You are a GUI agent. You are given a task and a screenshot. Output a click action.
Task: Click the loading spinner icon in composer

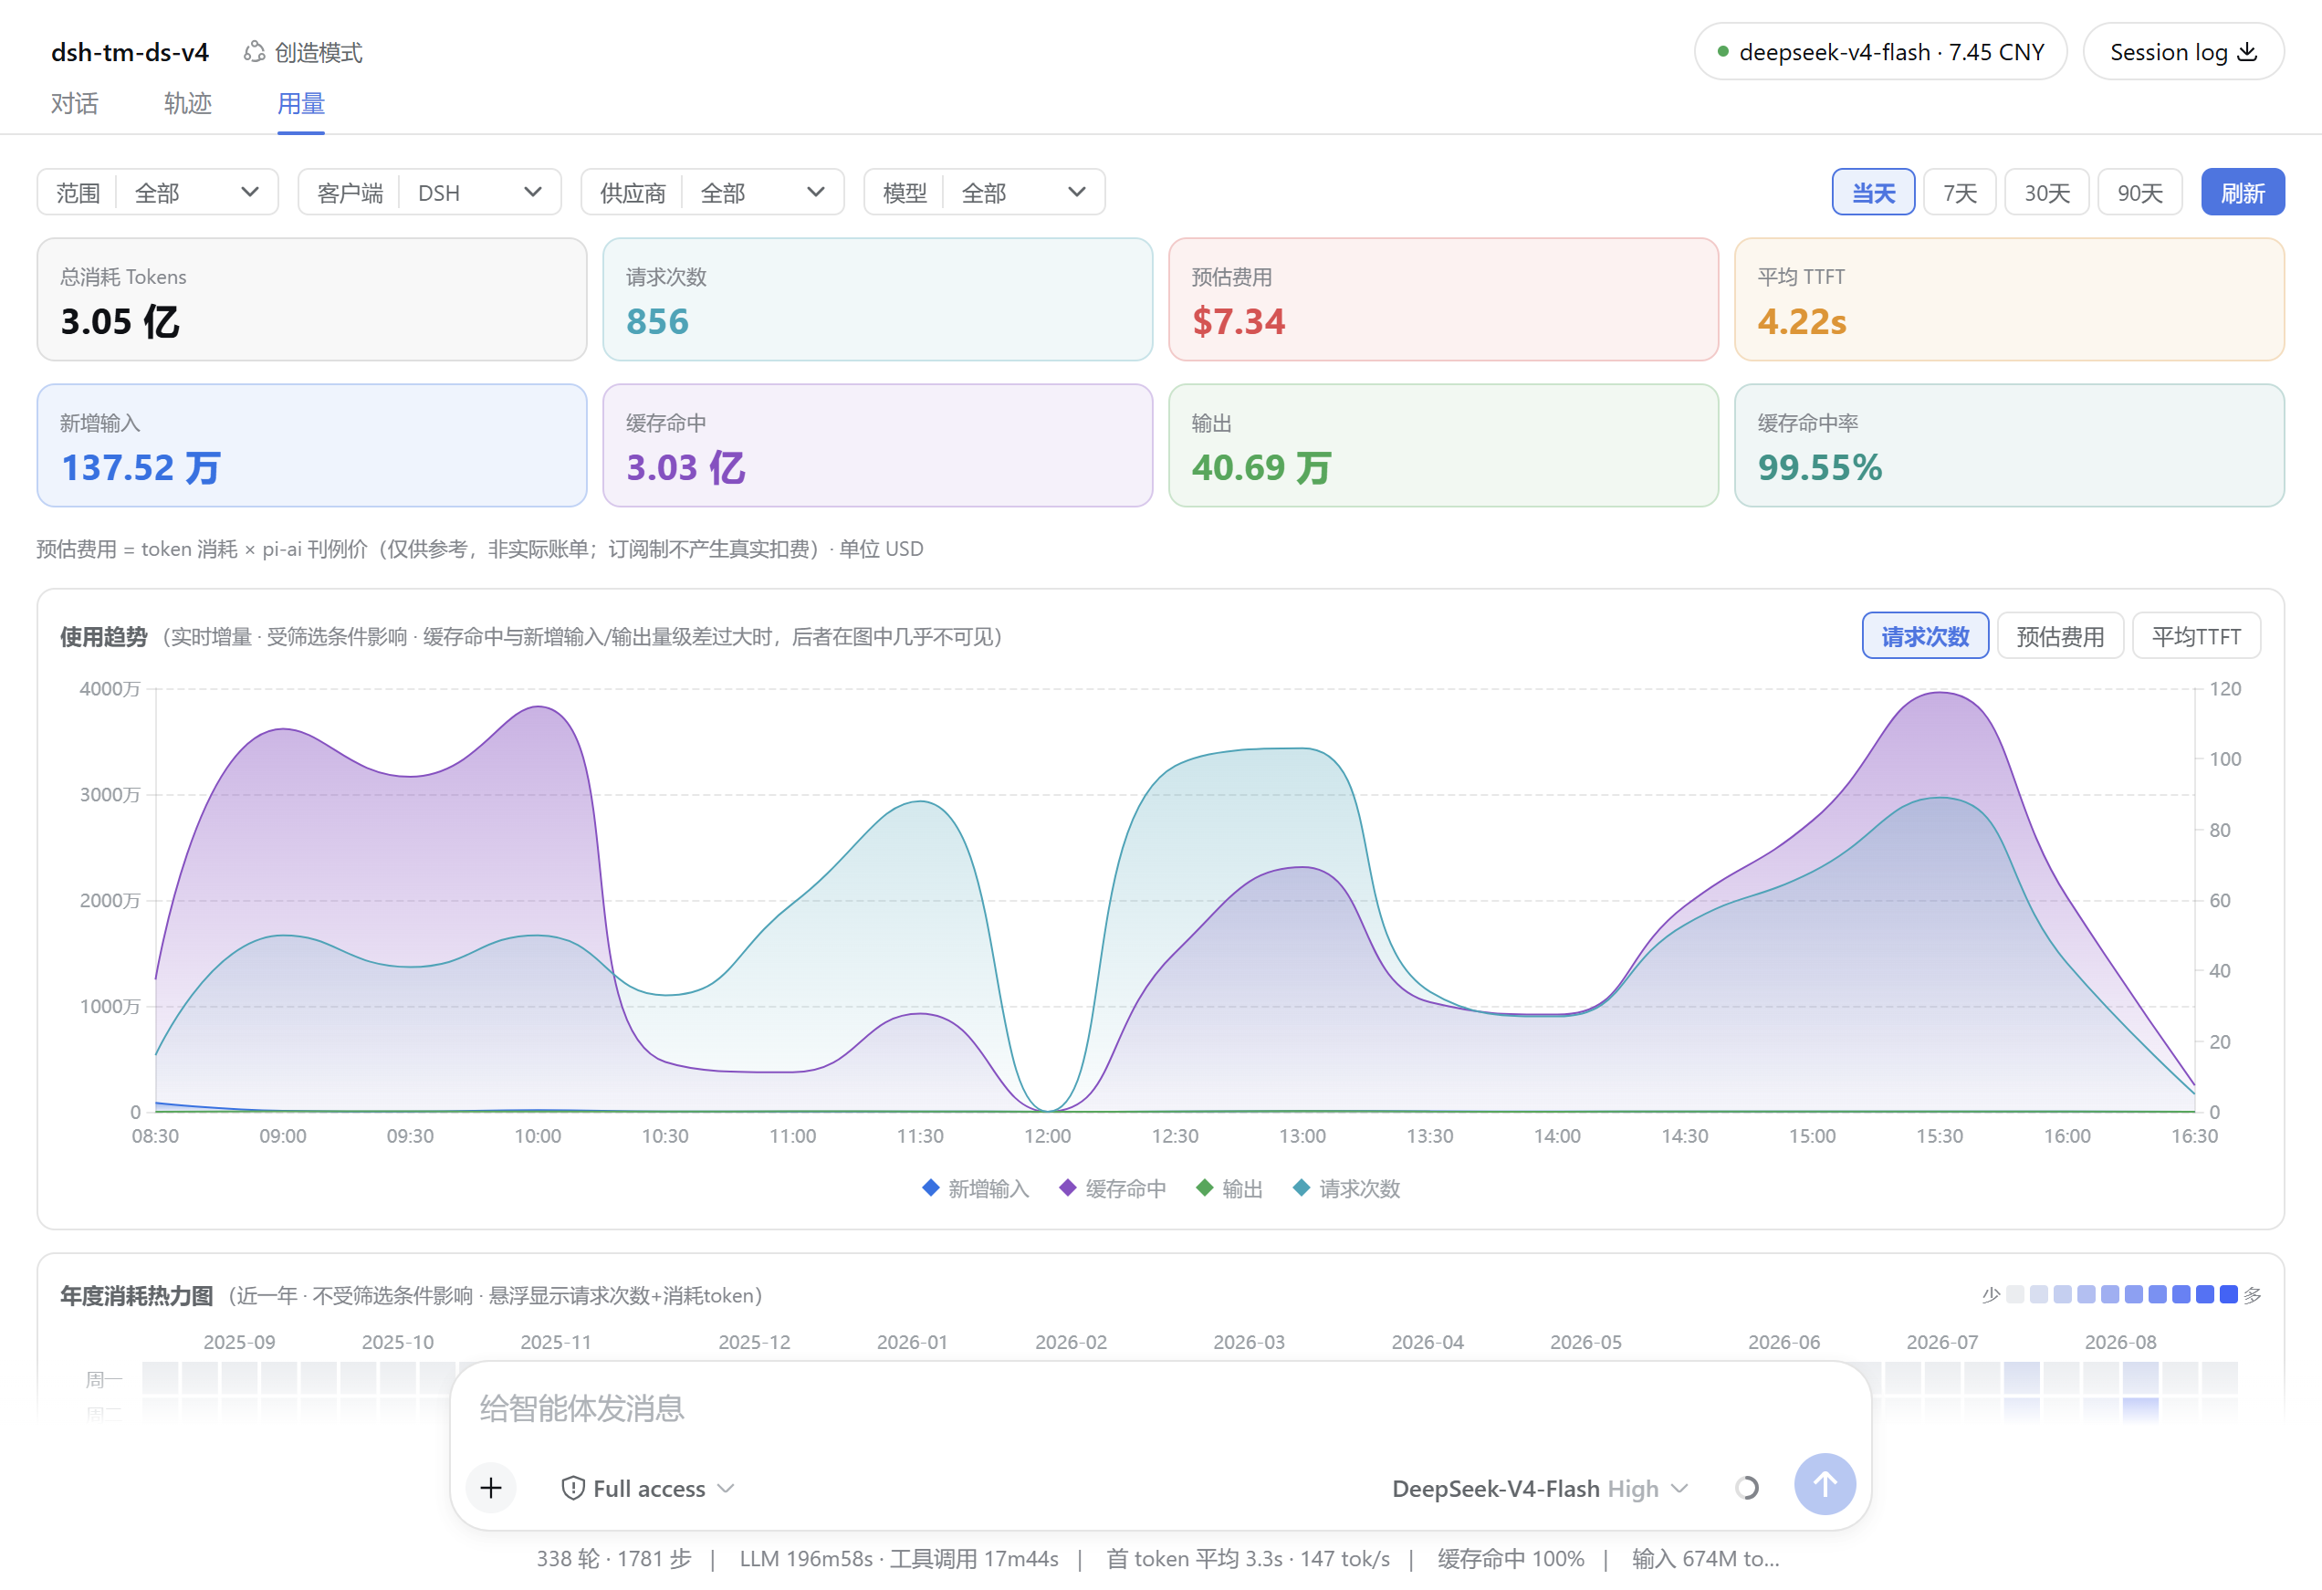click(1746, 1488)
